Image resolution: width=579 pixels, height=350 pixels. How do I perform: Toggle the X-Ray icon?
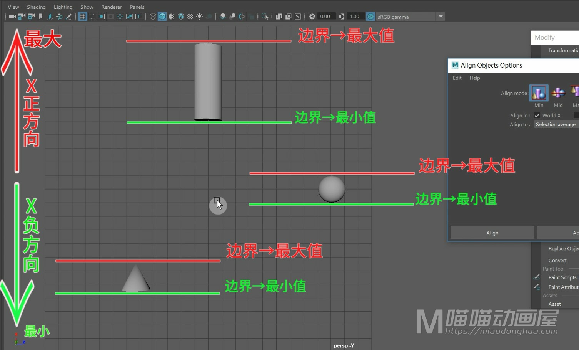pos(279,17)
